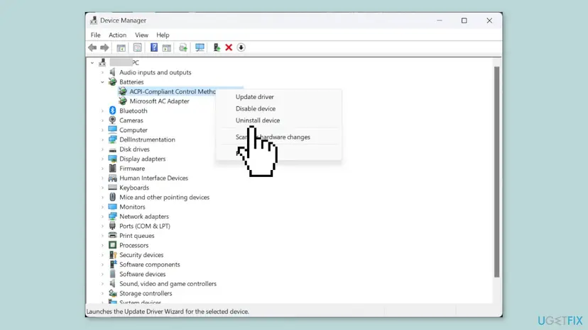This screenshot has height=330, width=588.
Task: Toggle the Show/Hide Console Tree toolbar icon
Action: click(121, 47)
